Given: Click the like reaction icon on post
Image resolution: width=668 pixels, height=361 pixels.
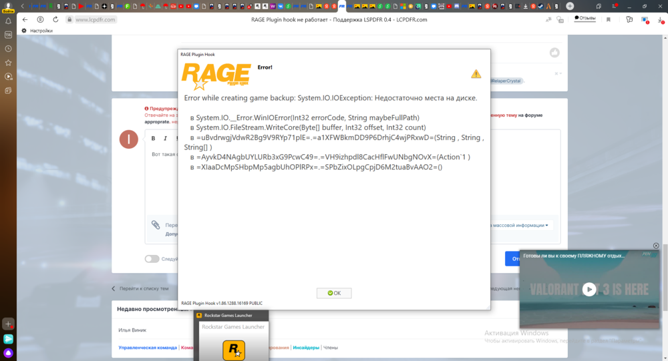Looking at the screenshot, I should pyautogui.click(x=554, y=52).
